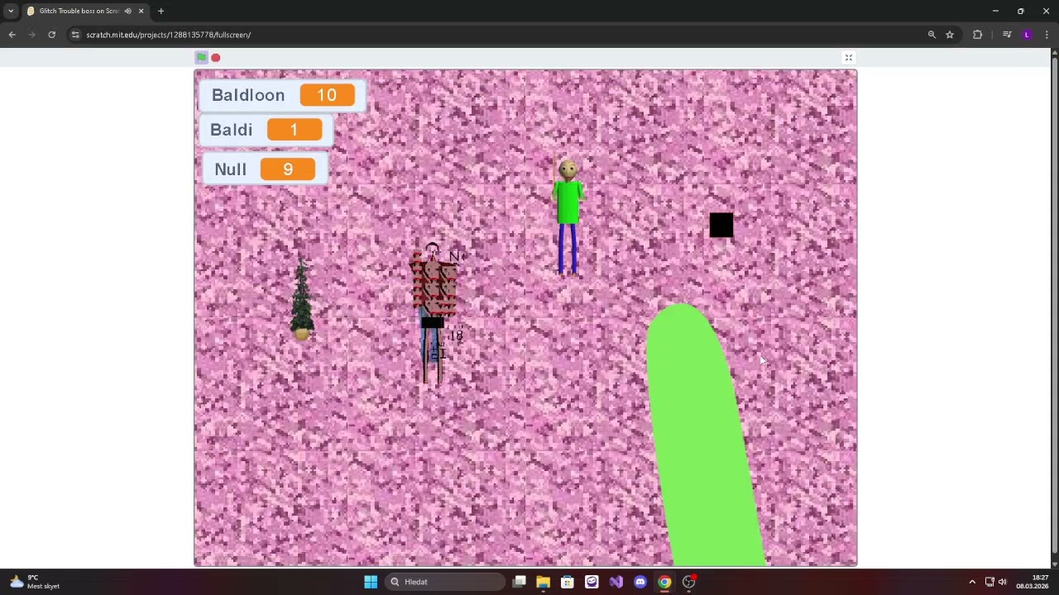Image resolution: width=1059 pixels, height=595 pixels.
Task: Open File Explorer from the taskbar
Action: click(543, 582)
